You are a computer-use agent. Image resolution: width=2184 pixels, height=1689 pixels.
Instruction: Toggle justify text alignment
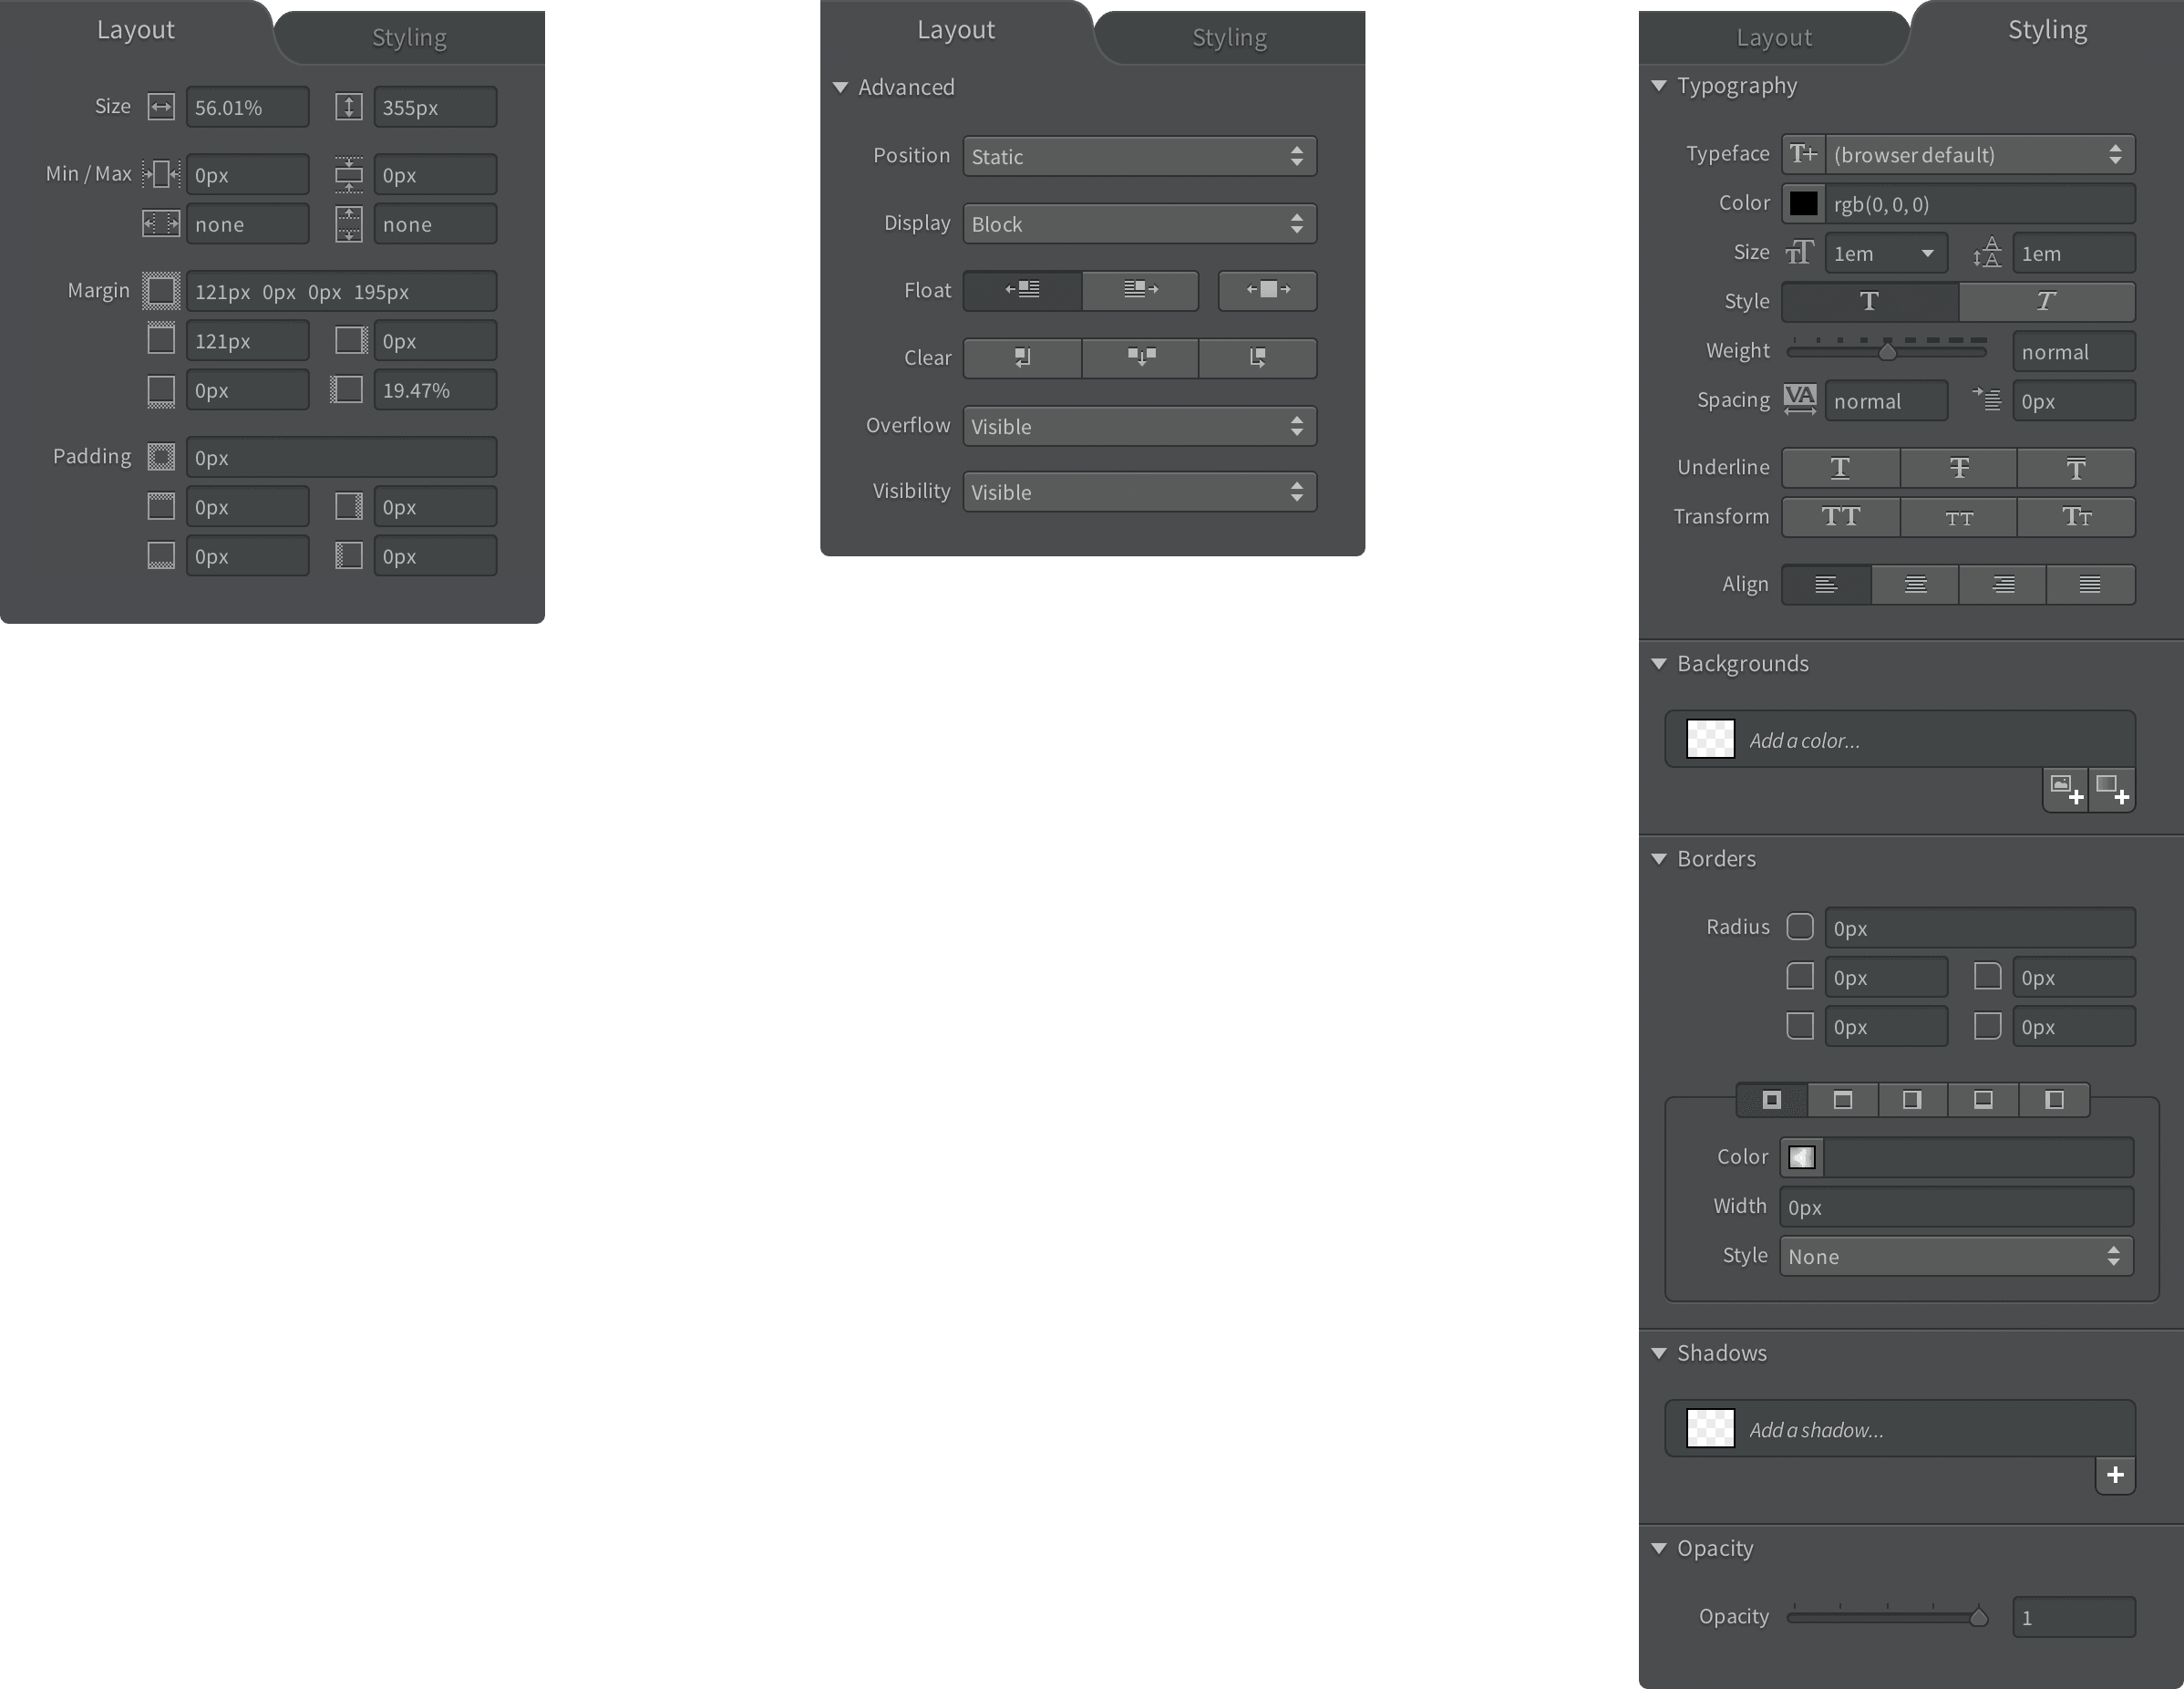[x=2090, y=585]
